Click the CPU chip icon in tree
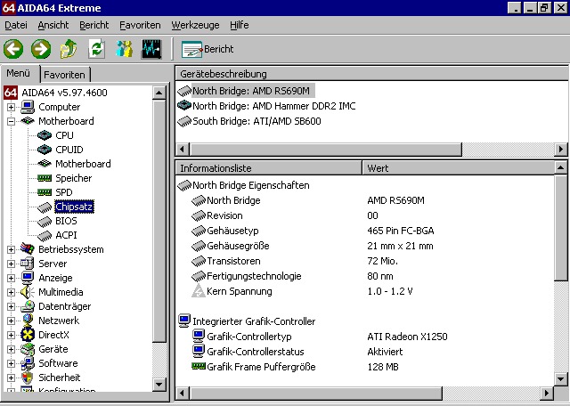 tap(45, 135)
